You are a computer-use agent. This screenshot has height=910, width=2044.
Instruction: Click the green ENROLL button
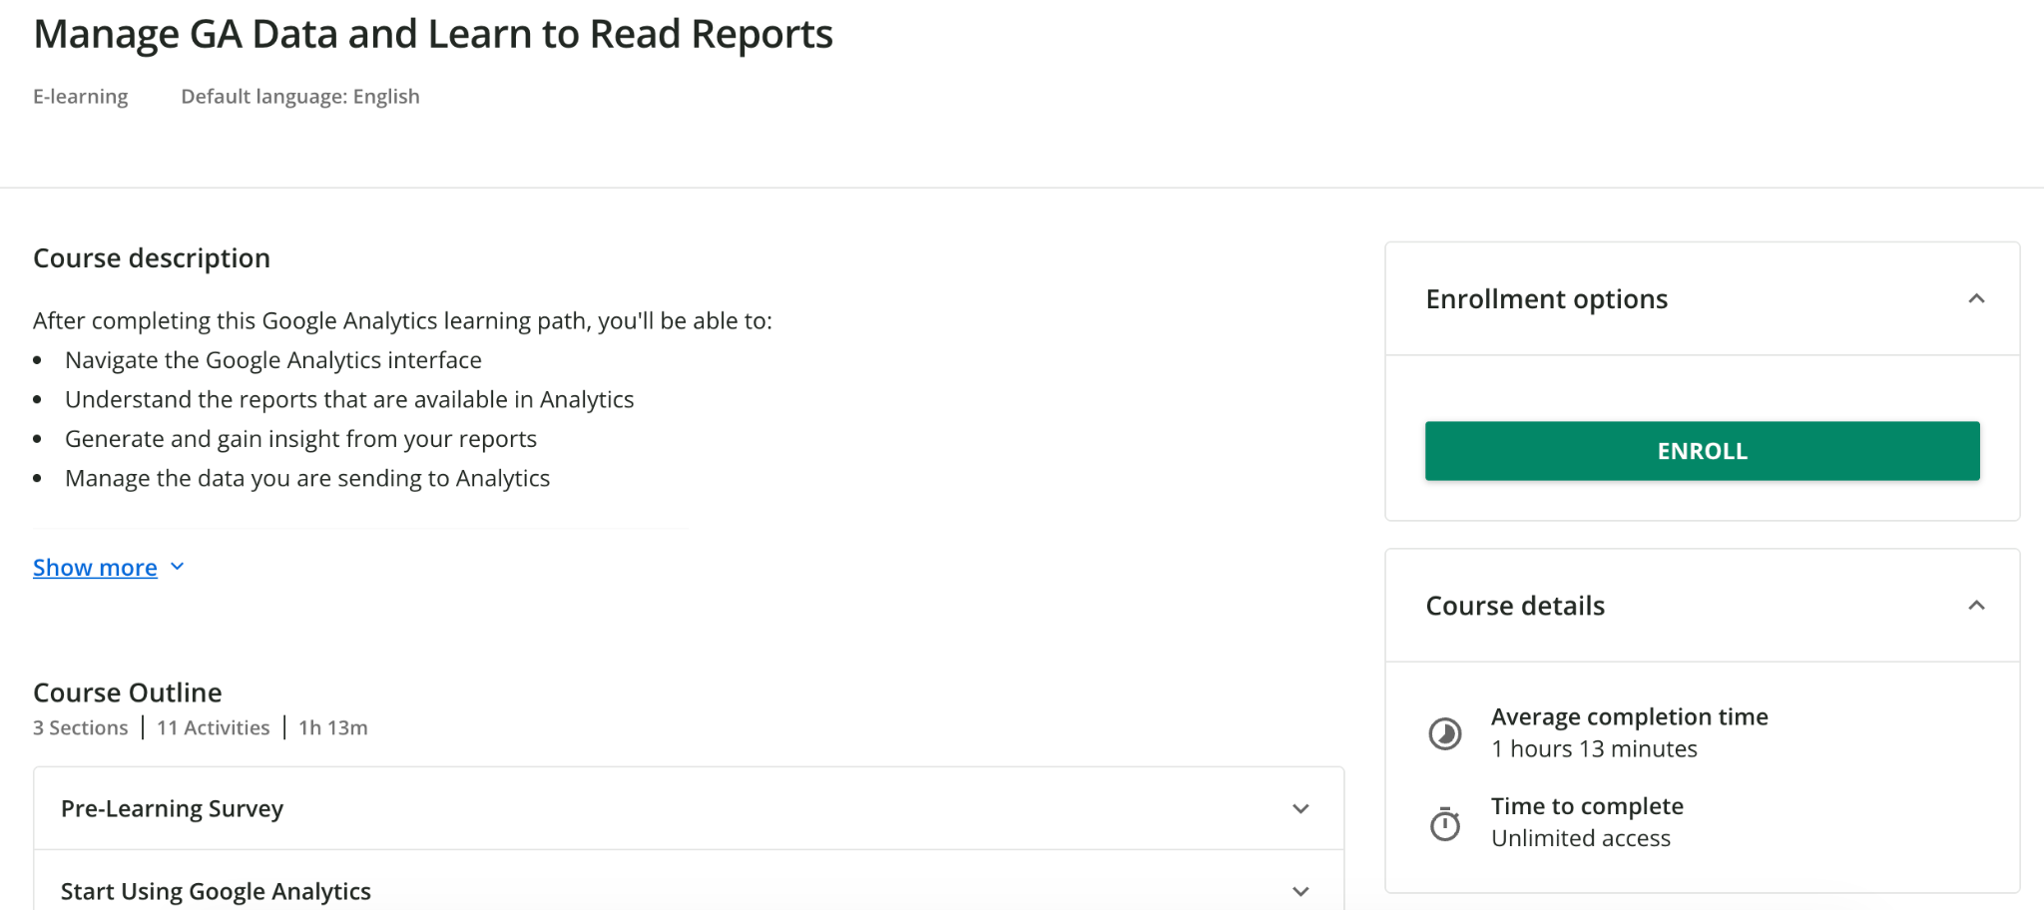click(x=1702, y=451)
